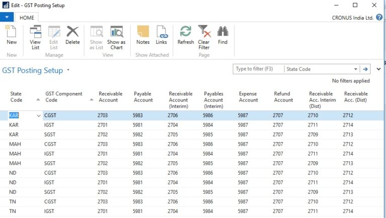Click the blue filter go arrow button

pos(365,69)
